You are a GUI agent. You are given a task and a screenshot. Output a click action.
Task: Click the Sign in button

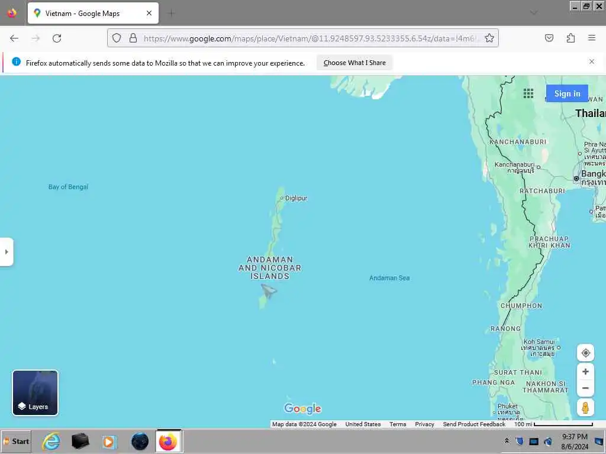(x=567, y=93)
